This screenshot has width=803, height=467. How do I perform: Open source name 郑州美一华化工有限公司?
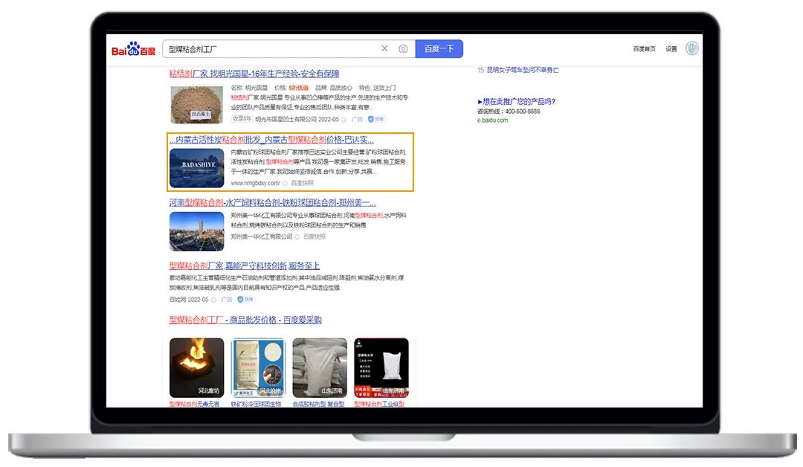tap(261, 236)
